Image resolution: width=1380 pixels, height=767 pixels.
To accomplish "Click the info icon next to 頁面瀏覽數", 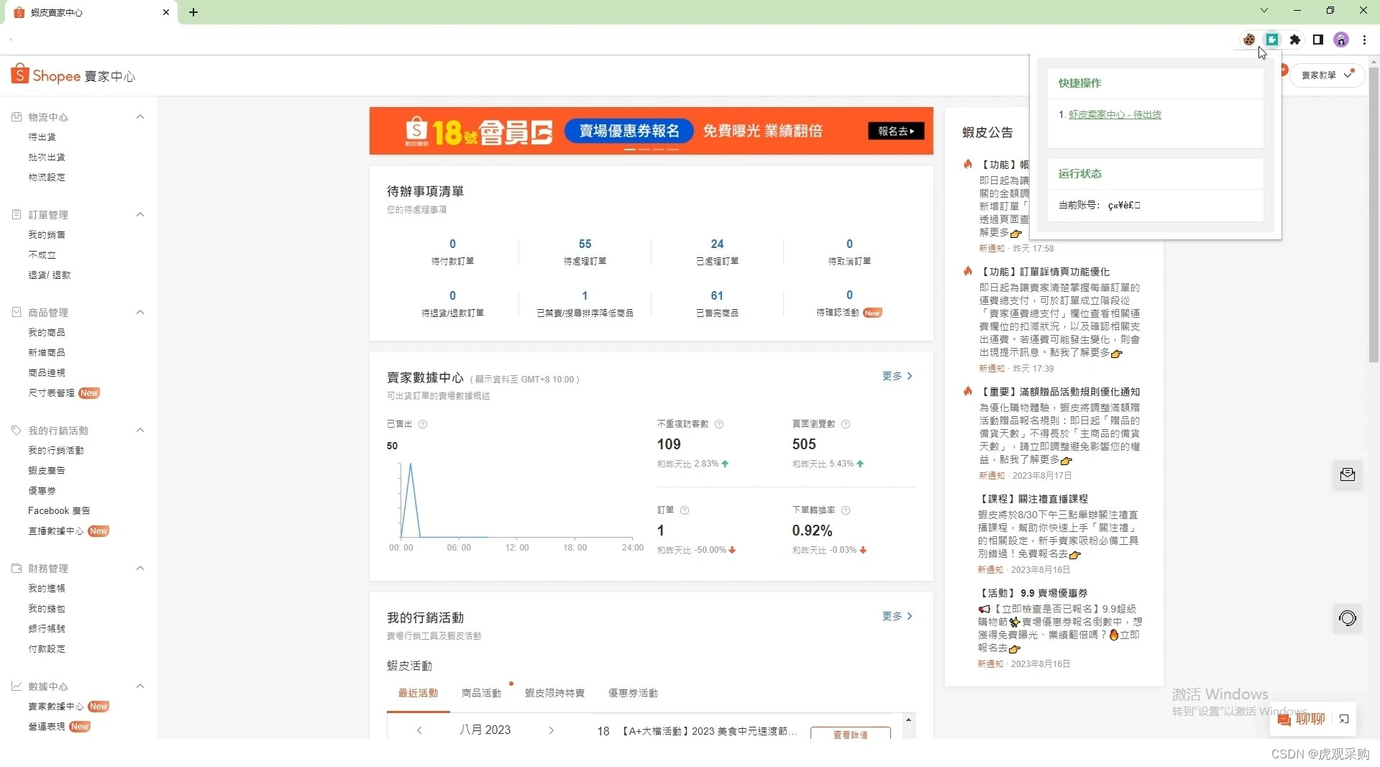I will pos(846,424).
